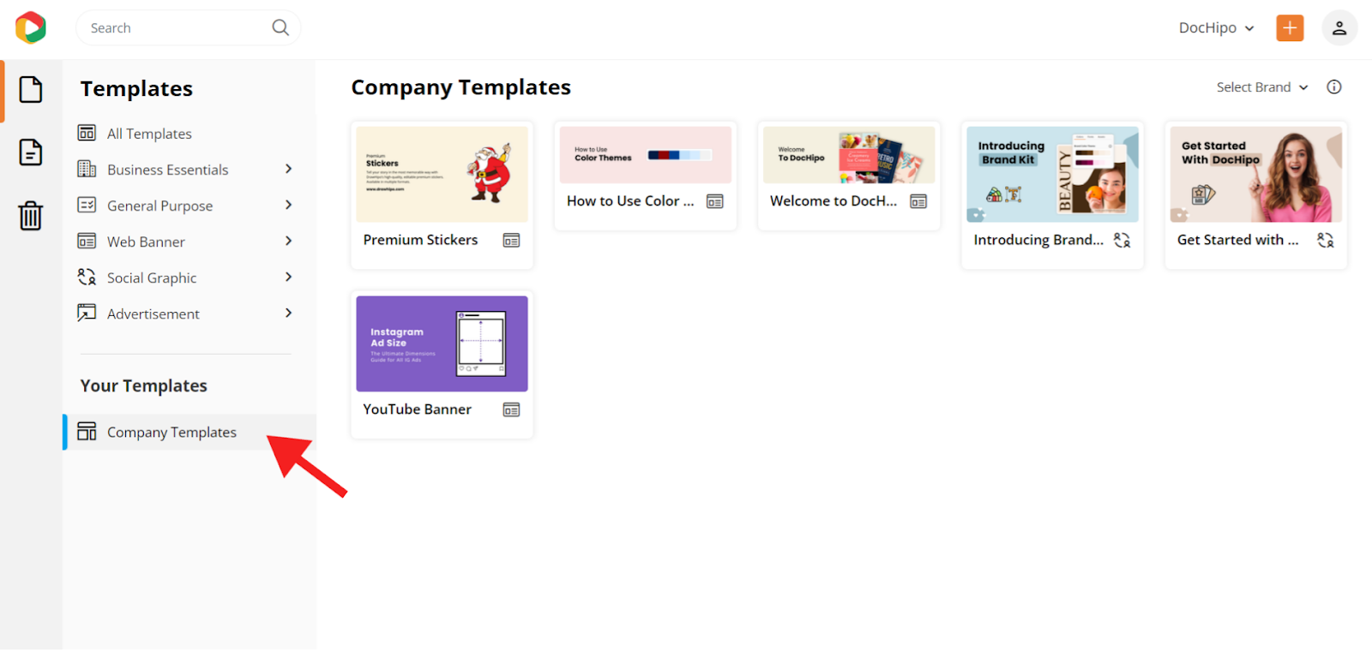Click the Welcome to DocH... title
Image resolution: width=1372 pixels, height=651 pixels.
(x=833, y=200)
